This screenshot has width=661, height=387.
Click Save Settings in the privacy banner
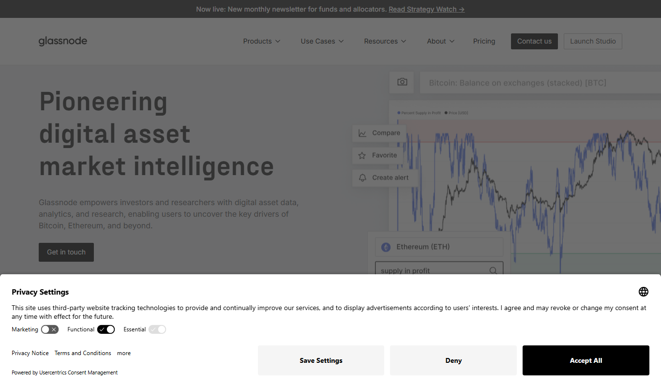pos(321,360)
